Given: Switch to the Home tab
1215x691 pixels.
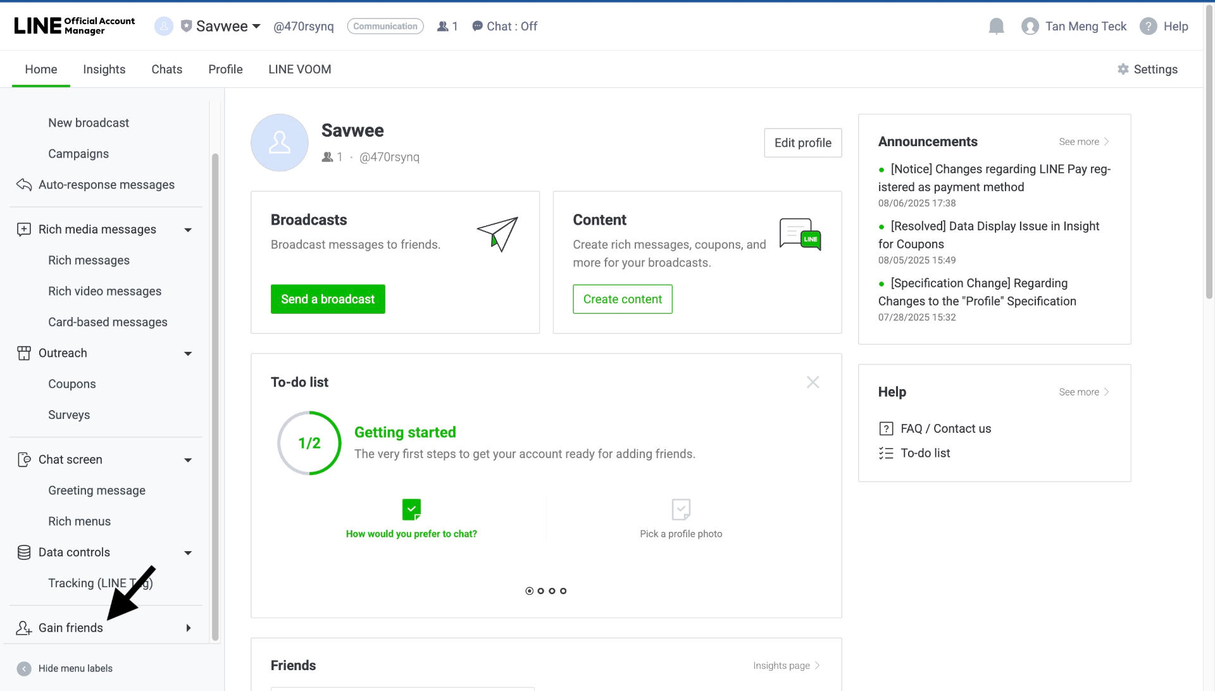Looking at the screenshot, I should click(x=41, y=69).
